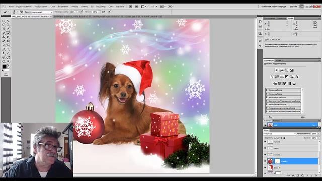Open the layer opacity slider arrow
Viewport: 322px width, 181px height.
pos(318,134)
